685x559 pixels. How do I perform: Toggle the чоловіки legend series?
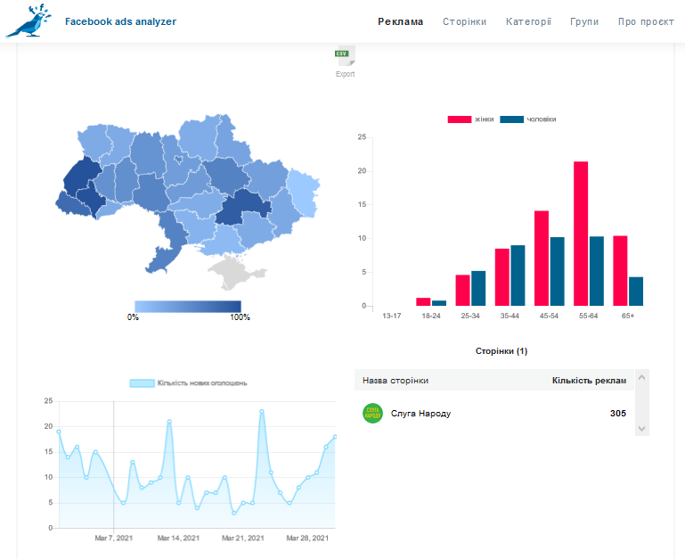pyautogui.click(x=528, y=119)
